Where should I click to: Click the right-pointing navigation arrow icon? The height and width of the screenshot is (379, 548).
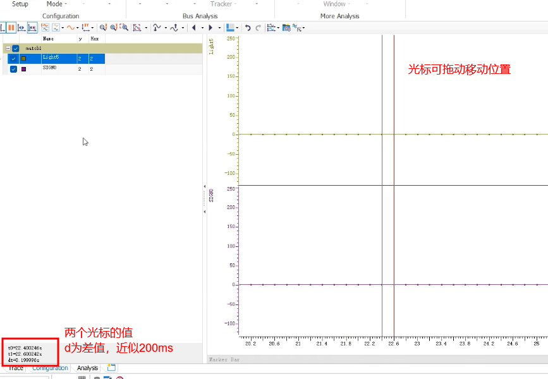point(210,28)
